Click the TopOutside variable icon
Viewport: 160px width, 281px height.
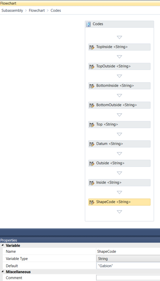coord(92,67)
